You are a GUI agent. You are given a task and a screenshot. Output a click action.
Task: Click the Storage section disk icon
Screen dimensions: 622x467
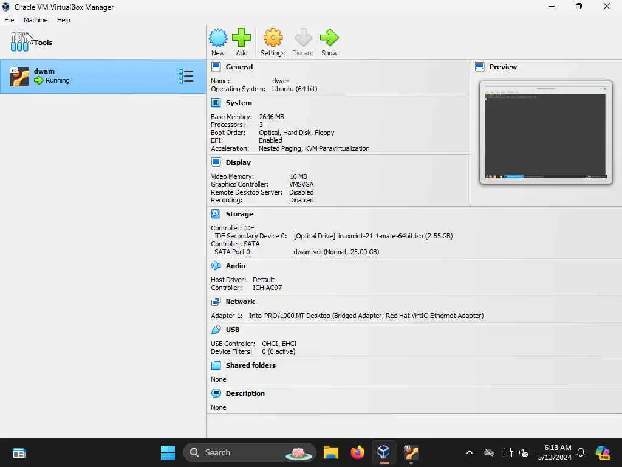tap(216, 214)
